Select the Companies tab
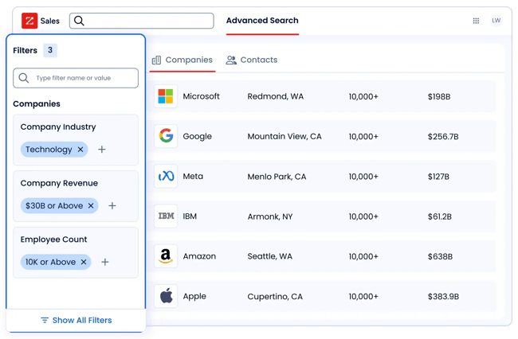The image size is (518, 339). [182, 60]
